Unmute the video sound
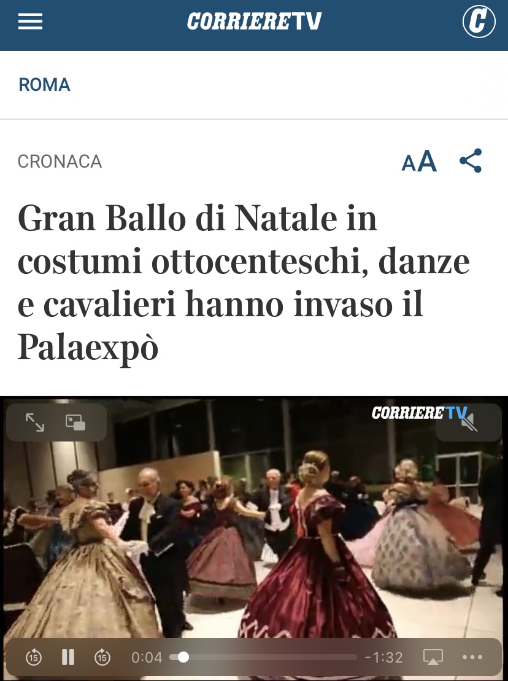Image resolution: width=508 pixels, height=681 pixels. point(469,422)
